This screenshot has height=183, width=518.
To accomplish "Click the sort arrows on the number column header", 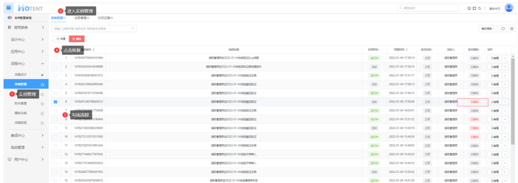I will (x=94, y=50).
